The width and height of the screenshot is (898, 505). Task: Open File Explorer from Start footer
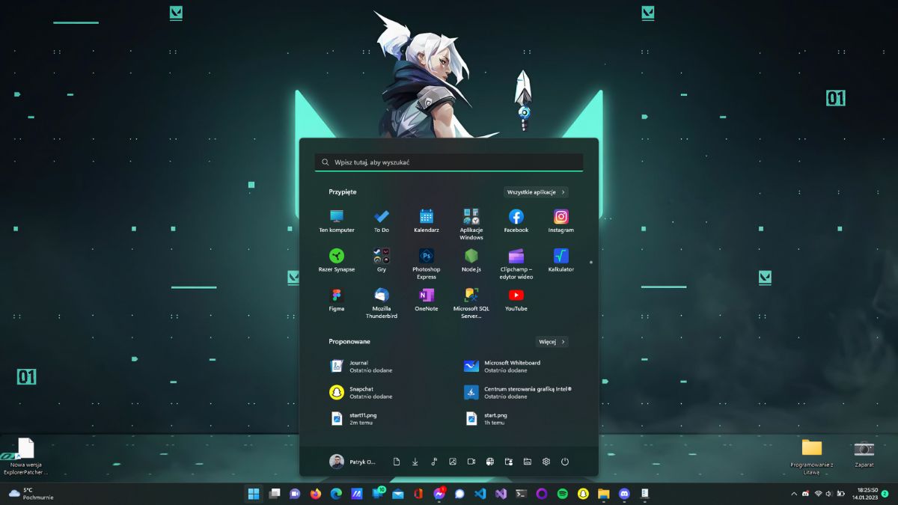[x=528, y=462]
